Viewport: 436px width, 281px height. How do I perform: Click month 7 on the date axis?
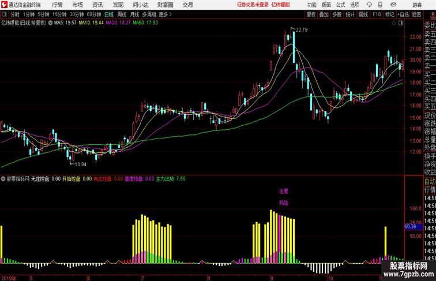(143, 278)
